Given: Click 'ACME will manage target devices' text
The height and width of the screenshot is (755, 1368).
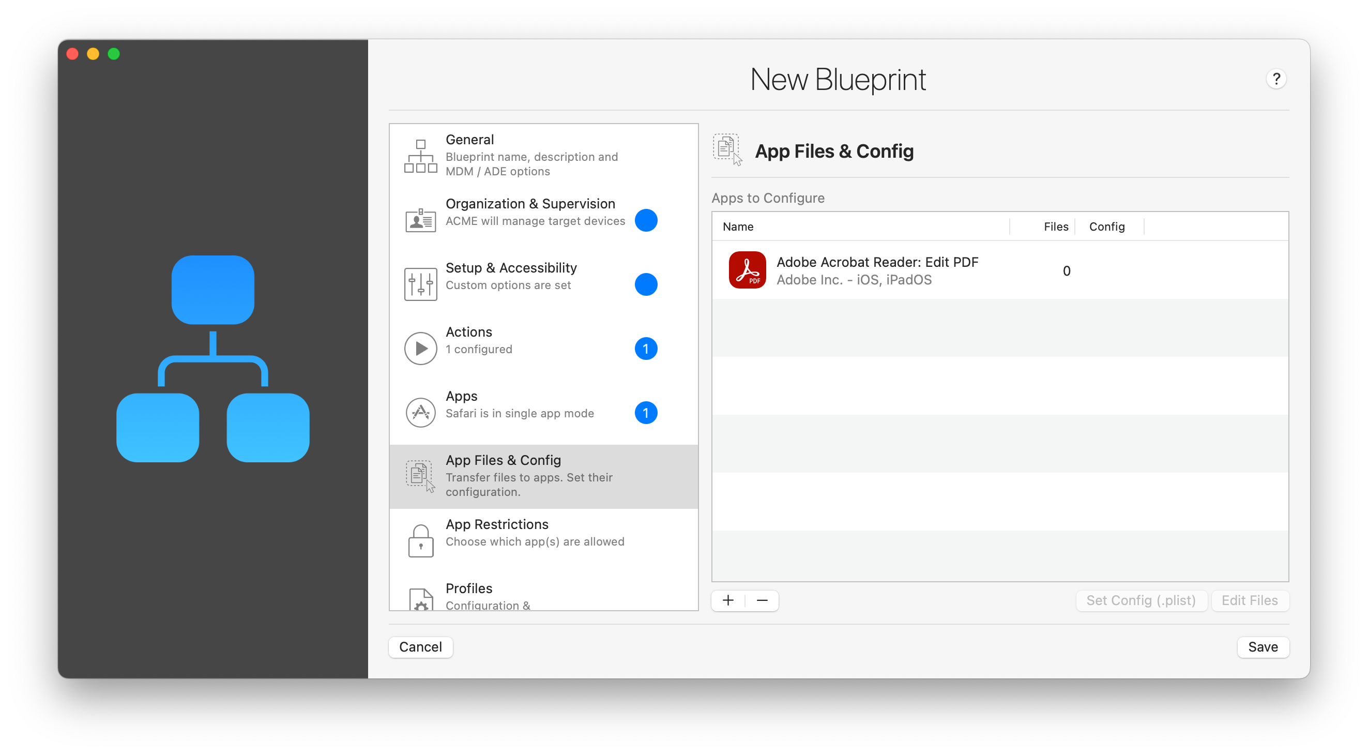Looking at the screenshot, I should 535,221.
